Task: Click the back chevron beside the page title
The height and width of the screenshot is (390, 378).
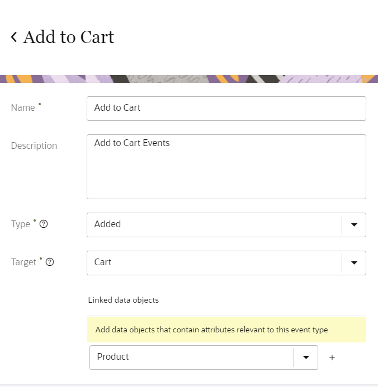Action: pyautogui.click(x=14, y=37)
